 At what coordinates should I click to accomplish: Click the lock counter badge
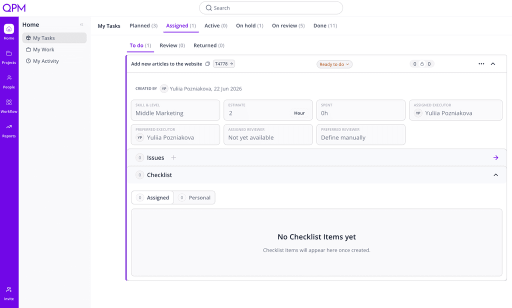point(422,64)
